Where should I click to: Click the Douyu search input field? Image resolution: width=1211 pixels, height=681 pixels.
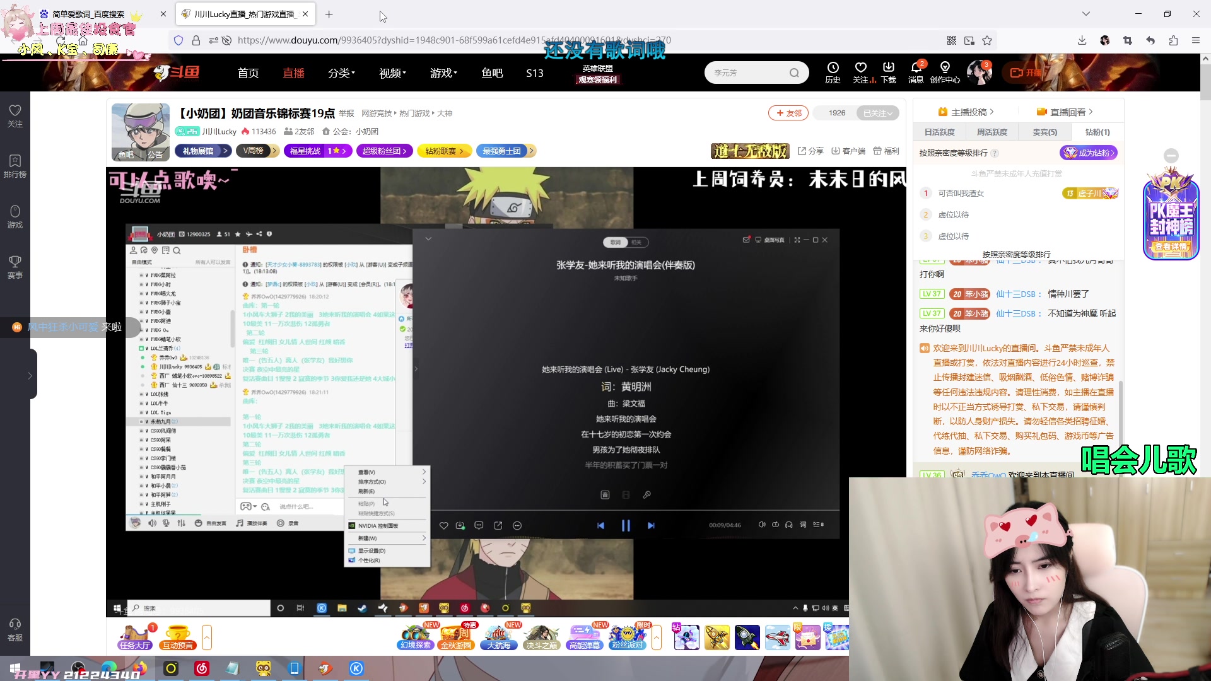pos(748,73)
